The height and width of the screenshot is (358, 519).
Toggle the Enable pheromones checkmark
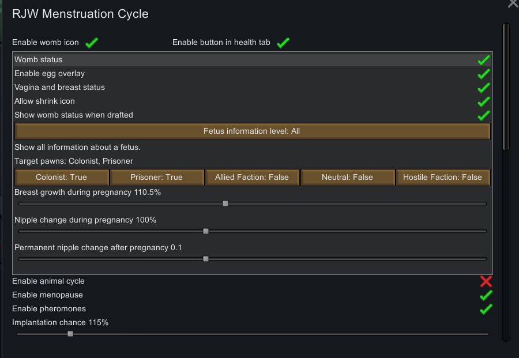(x=486, y=310)
